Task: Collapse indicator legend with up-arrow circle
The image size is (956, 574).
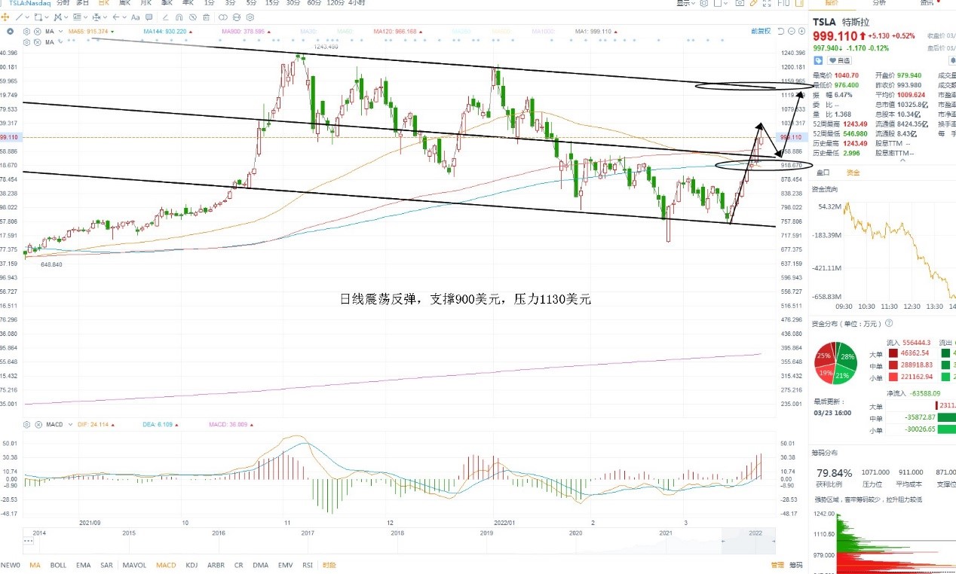Action: 11,32
